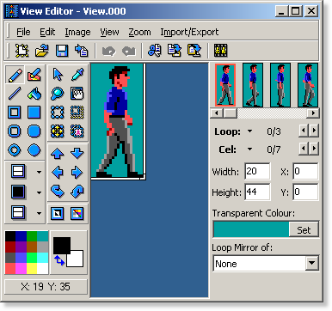This screenshot has width=332, height=311.
Task: Click the Undo toolbar button
Action: pyautogui.click(x=109, y=51)
